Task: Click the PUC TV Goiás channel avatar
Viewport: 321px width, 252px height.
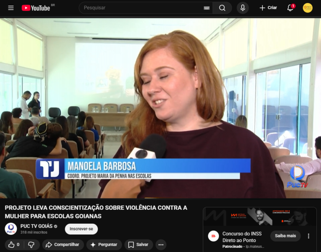Action: pyautogui.click(x=11, y=229)
